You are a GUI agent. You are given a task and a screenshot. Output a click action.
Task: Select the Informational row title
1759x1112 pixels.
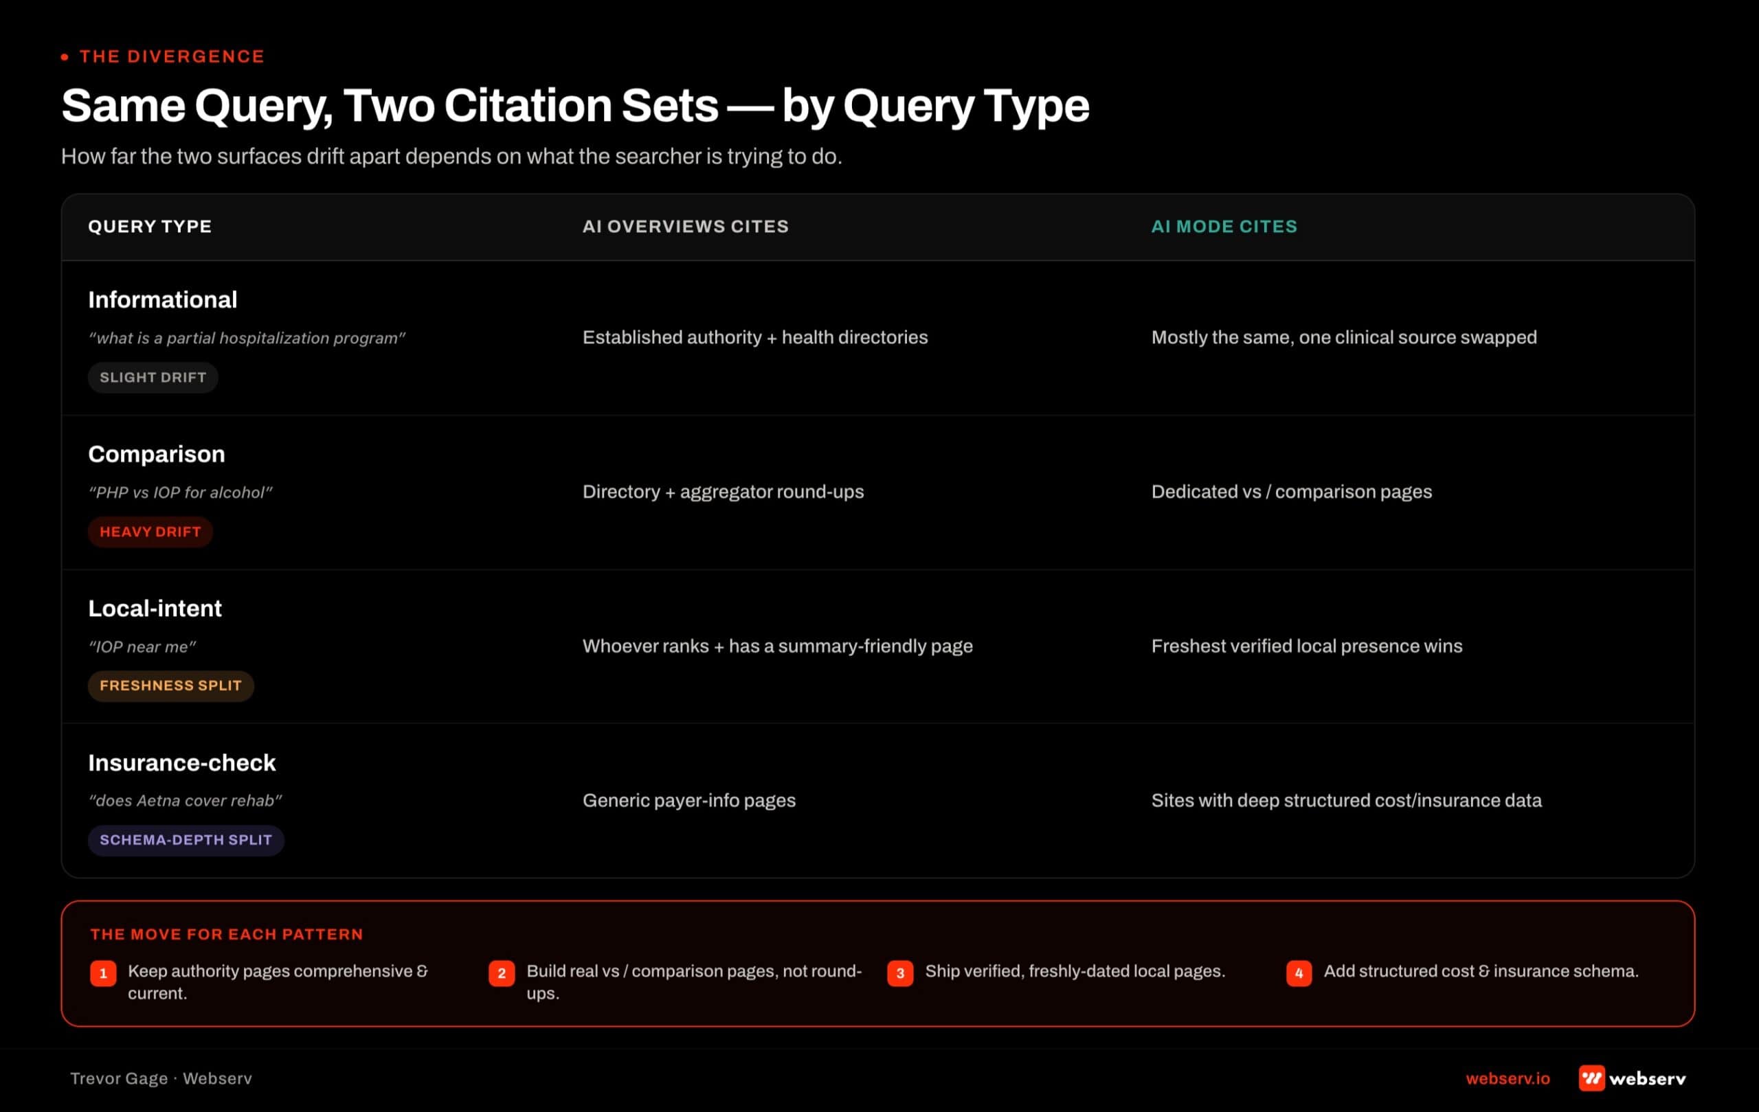[162, 299]
